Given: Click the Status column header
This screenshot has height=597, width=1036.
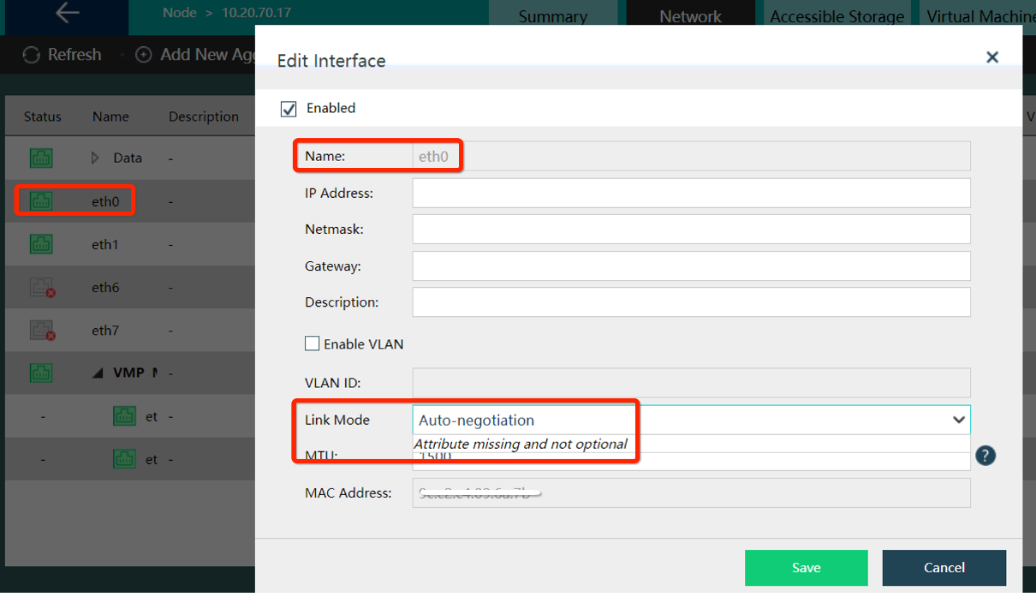Looking at the screenshot, I should pos(43,116).
